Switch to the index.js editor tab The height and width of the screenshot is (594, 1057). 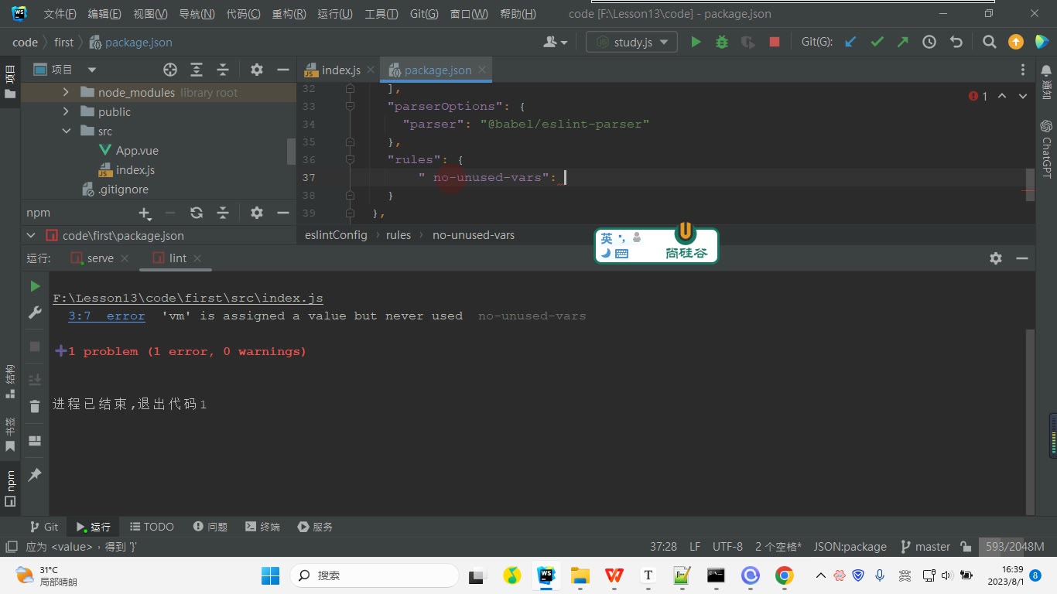pyautogui.click(x=340, y=70)
